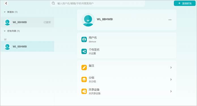Click the 用户名 person icon
This screenshot has height=106, width=197.
[84, 39]
